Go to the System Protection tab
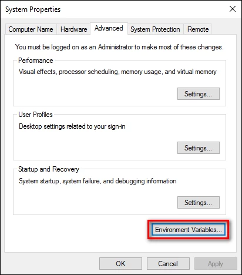 click(155, 29)
